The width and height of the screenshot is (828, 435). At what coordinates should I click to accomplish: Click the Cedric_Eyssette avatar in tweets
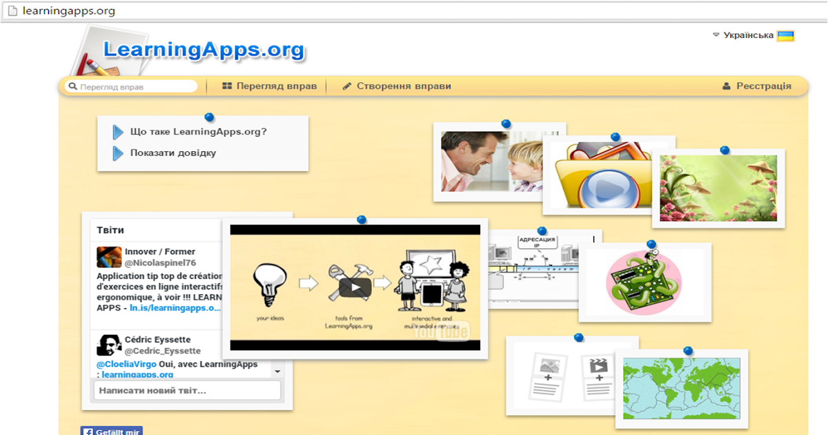109,345
